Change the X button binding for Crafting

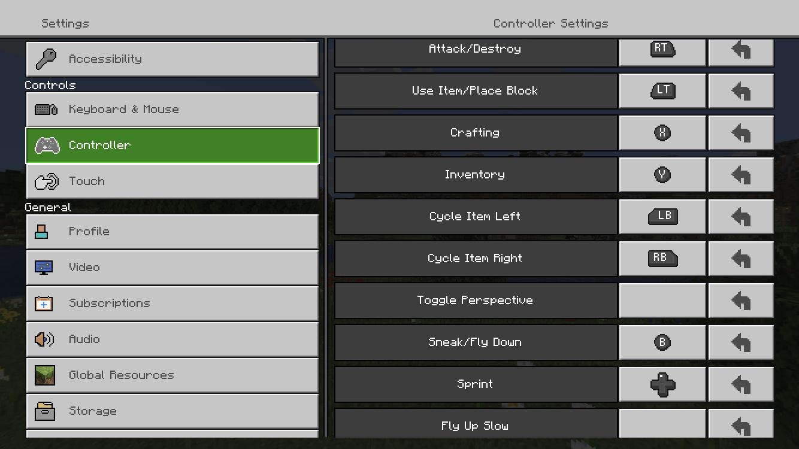(x=662, y=133)
